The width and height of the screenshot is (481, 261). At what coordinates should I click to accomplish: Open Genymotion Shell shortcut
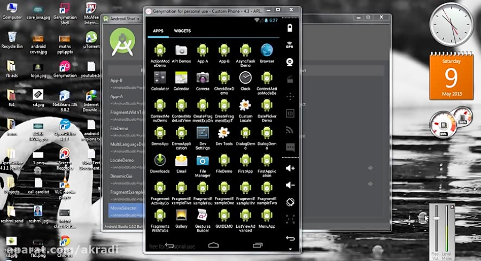coord(65,14)
